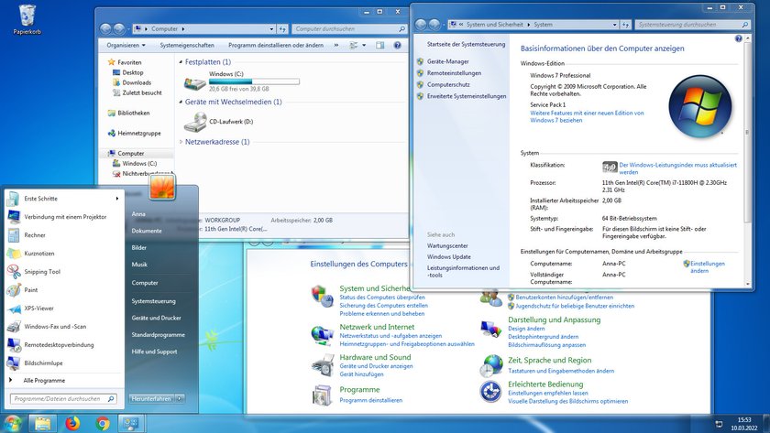Open Erweiterte Systemeinstellungen link

click(x=467, y=97)
